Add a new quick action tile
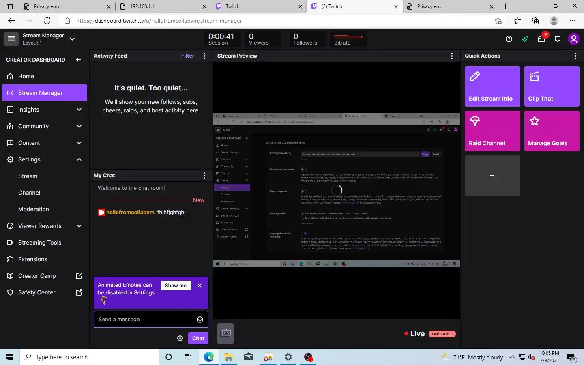 click(492, 176)
